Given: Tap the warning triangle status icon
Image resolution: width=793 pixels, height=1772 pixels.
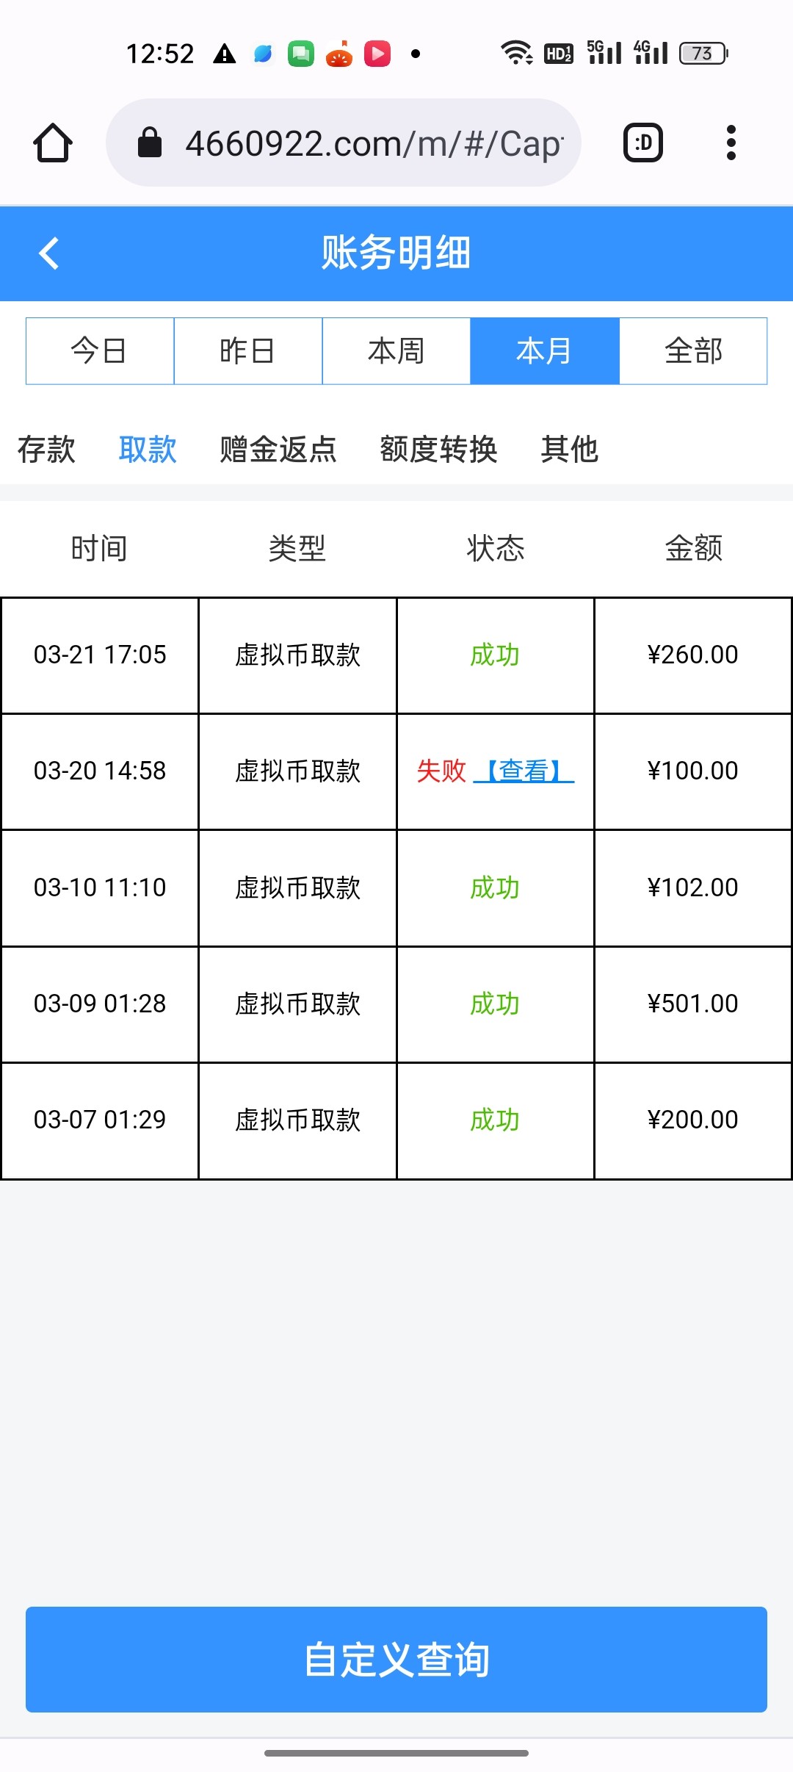Looking at the screenshot, I should point(224,54).
